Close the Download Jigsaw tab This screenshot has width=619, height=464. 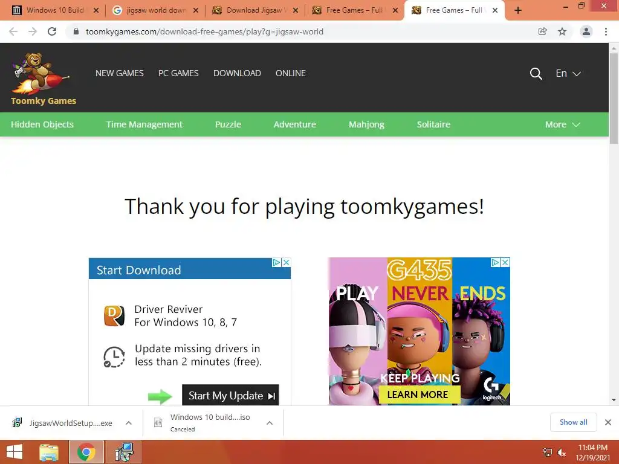pos(295,10)
